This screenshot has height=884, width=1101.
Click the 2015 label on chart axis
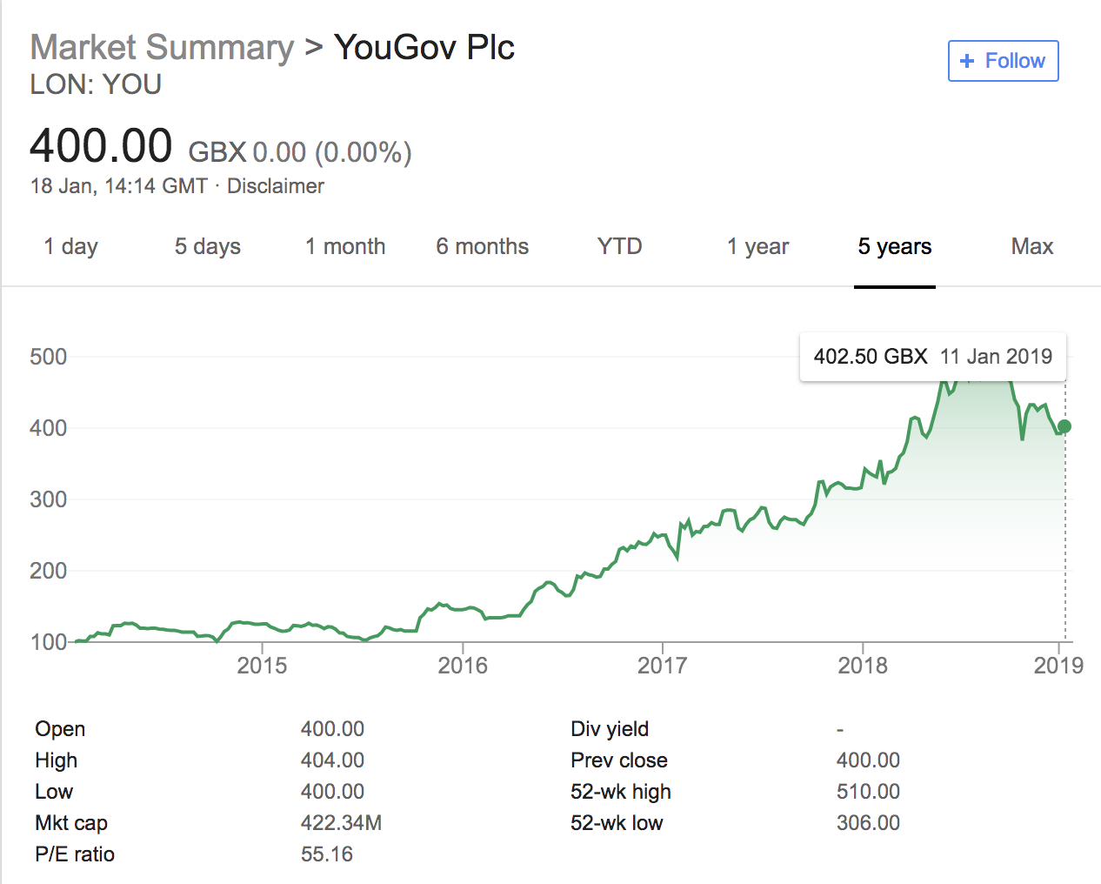262,666
